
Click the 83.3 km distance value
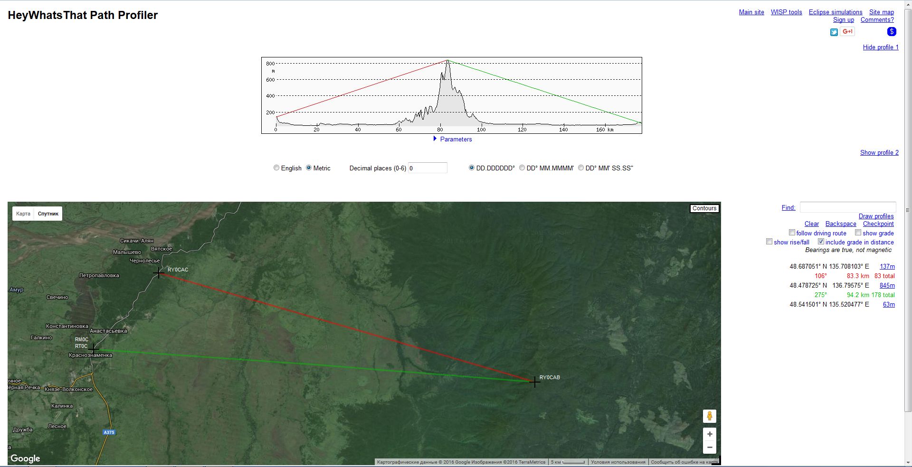(858, 276)
